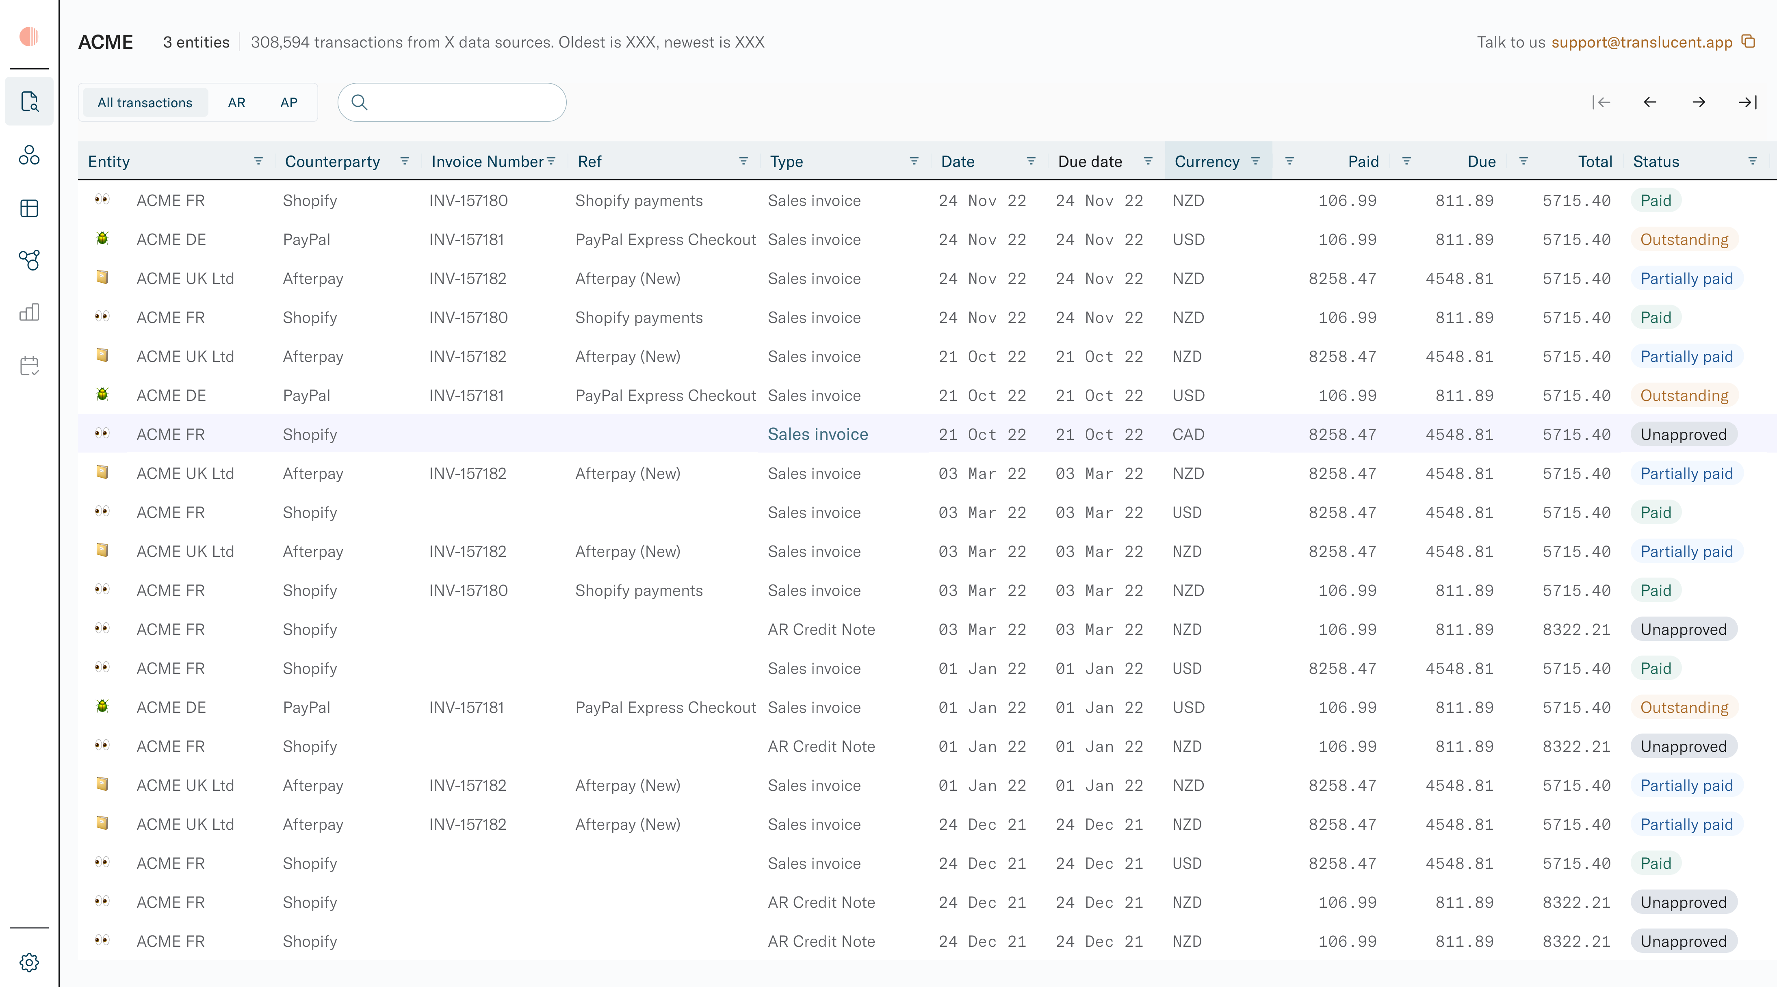Viewport: 1777px width, 987px height.
Task: Click Shopify counterparty on last row
Action: (310, 942)
